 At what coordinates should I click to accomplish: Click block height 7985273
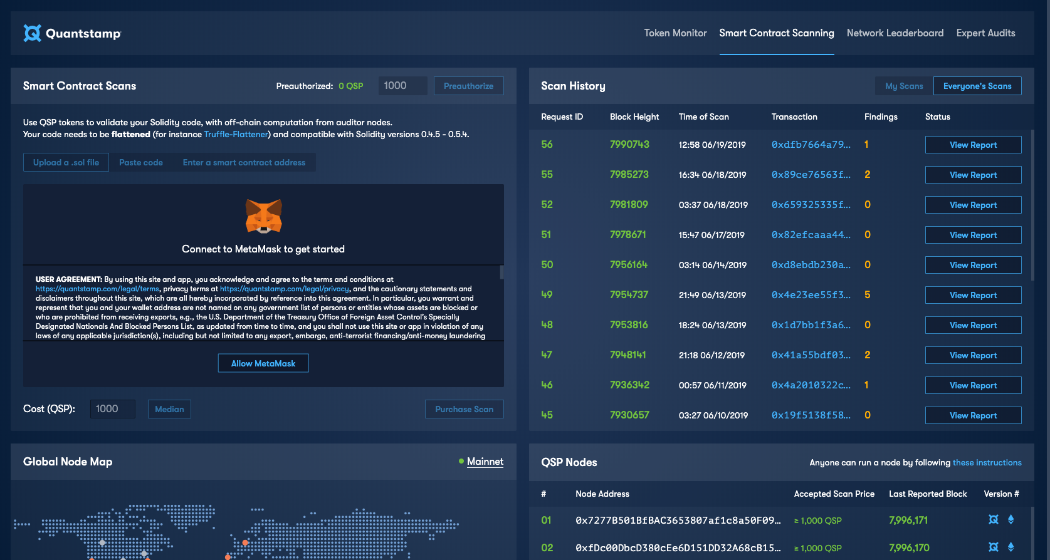629,175
